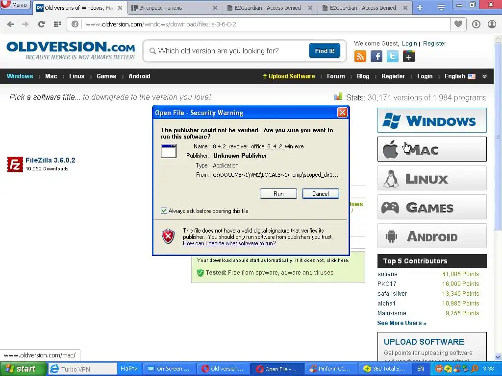This screenshot has height=376, width=502.
Task: Open contributor sofiane profile
Action: pos(387,274)
